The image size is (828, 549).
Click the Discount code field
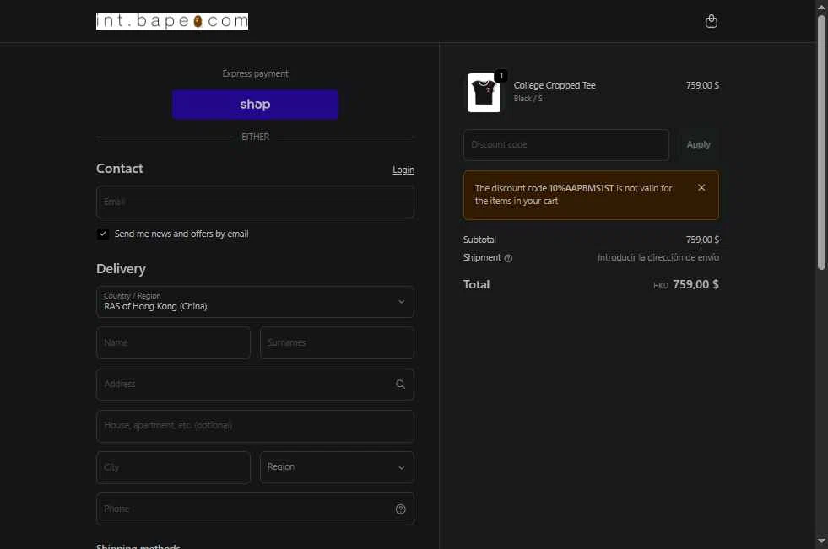pyautogui.click(x=566, y=145)
